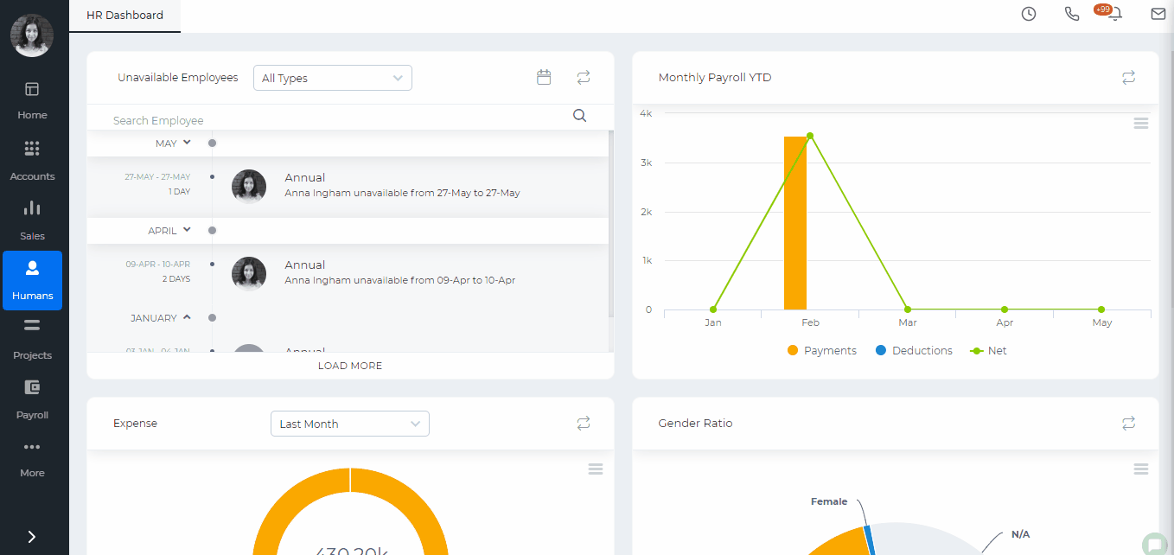Open the Last Month expense dropdown
This screenshot has width=1174, height=555.
350,424
